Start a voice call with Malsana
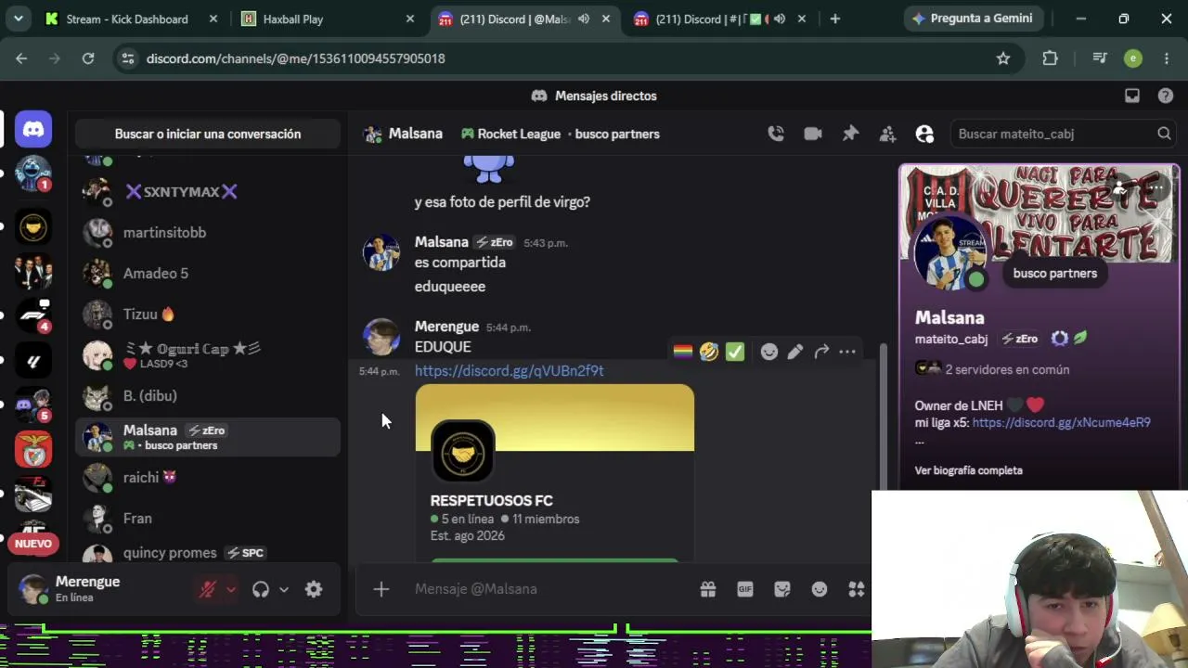This screenshot has height=668, width=1188. (776, 134)
